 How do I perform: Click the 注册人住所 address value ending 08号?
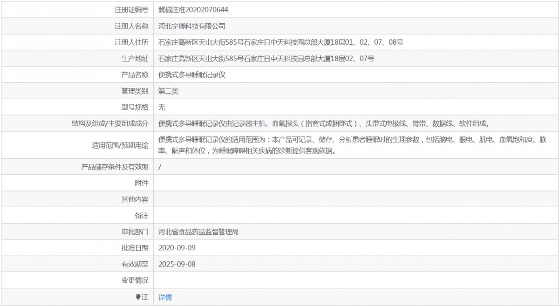(281, 42)
